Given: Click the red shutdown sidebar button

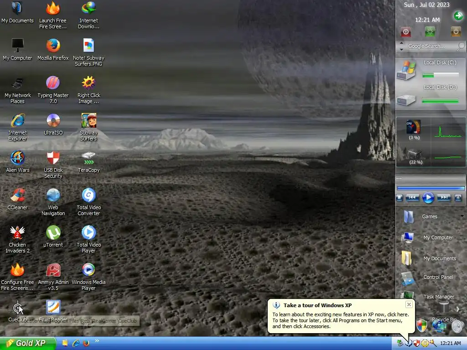Looking at the screenshot, I should tap(405, 31).
